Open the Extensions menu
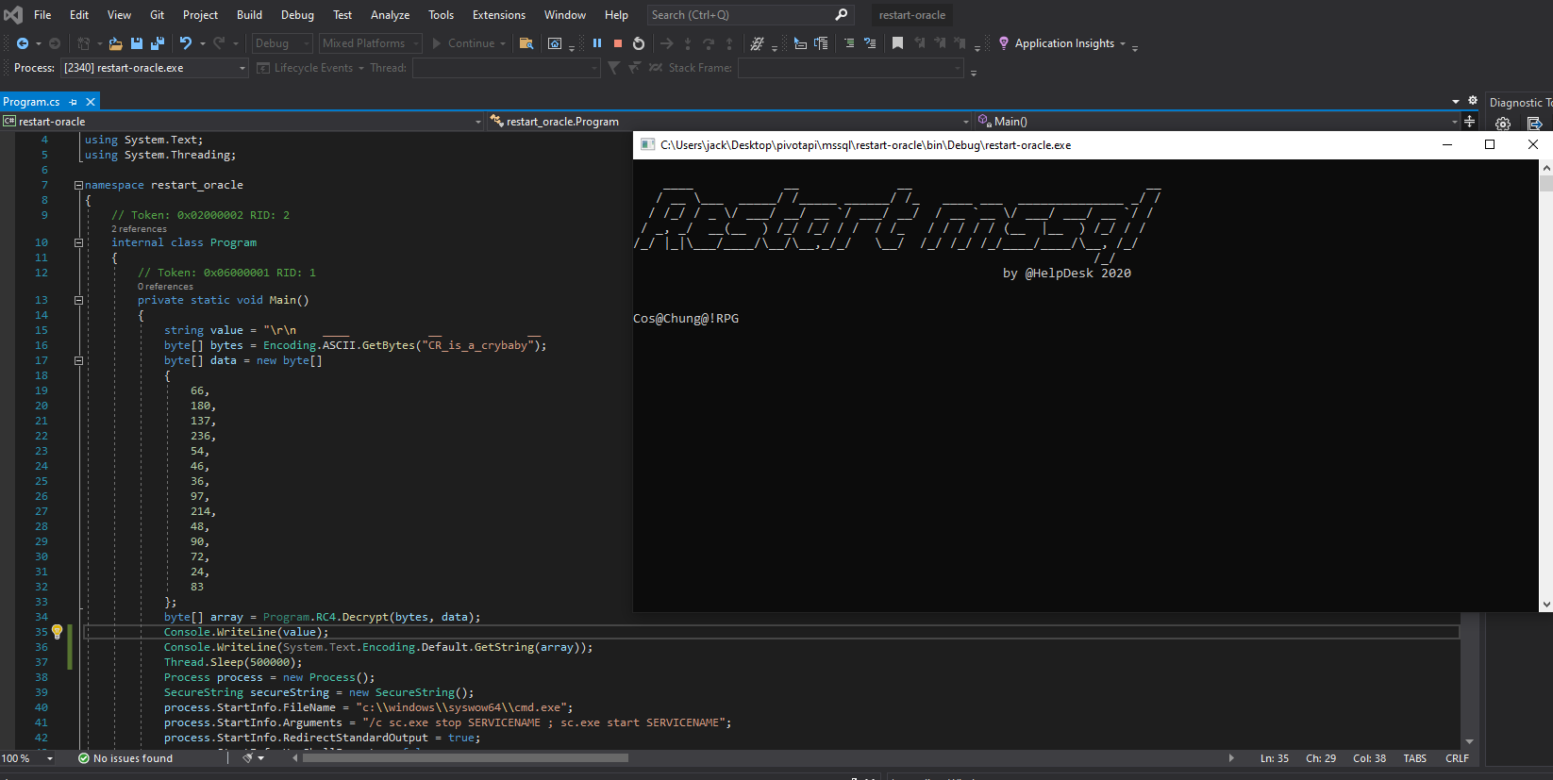The width and height of the screenshot is (1553, 780). tap(498, 15)
